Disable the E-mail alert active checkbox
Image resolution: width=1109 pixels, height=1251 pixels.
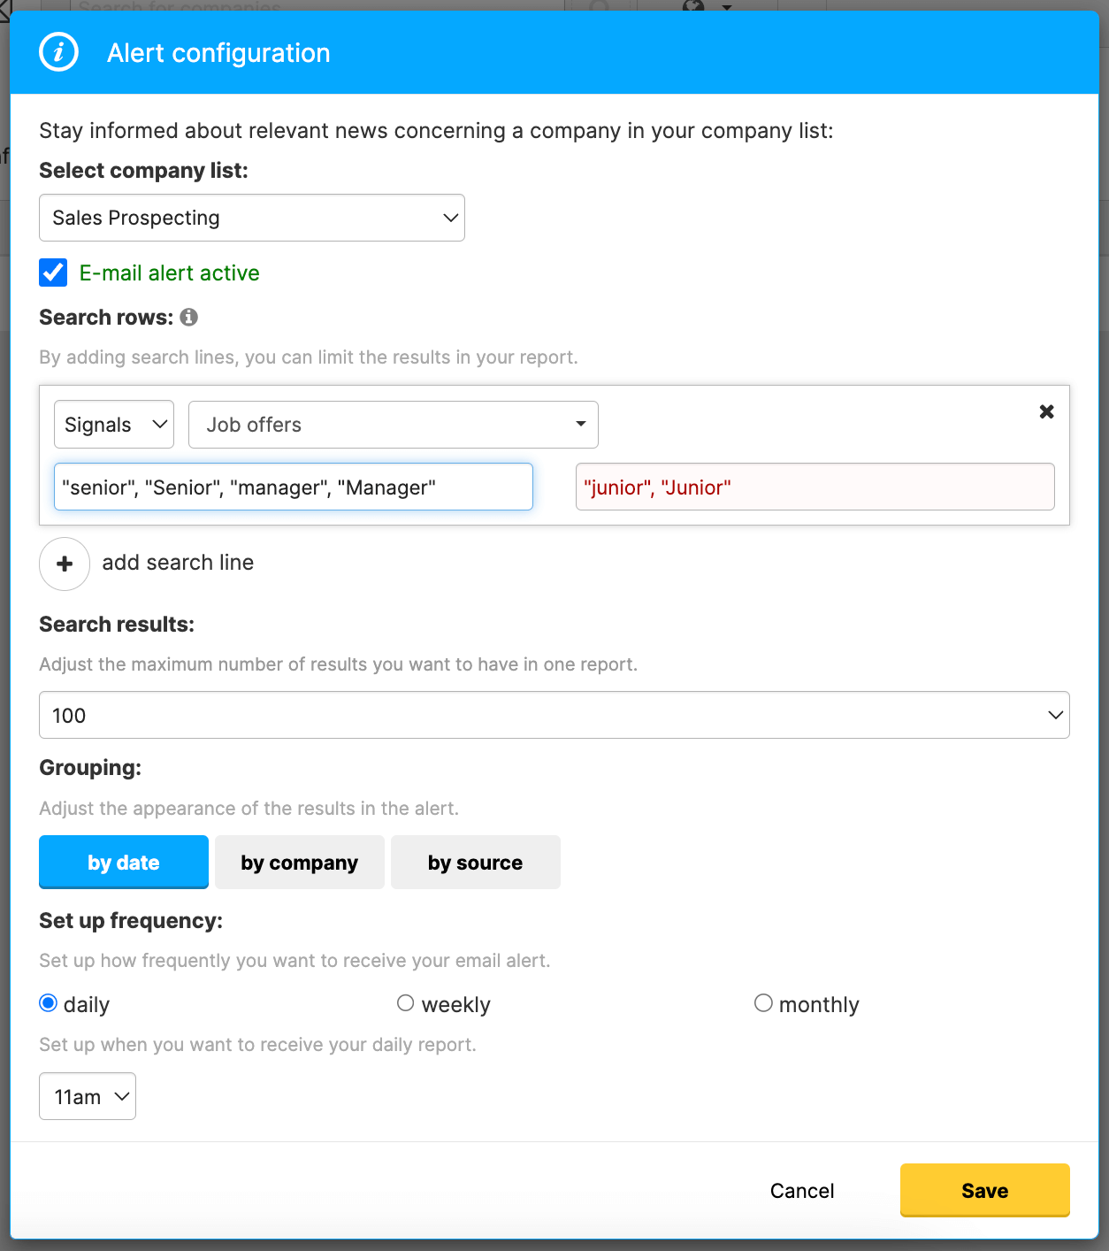53,272
